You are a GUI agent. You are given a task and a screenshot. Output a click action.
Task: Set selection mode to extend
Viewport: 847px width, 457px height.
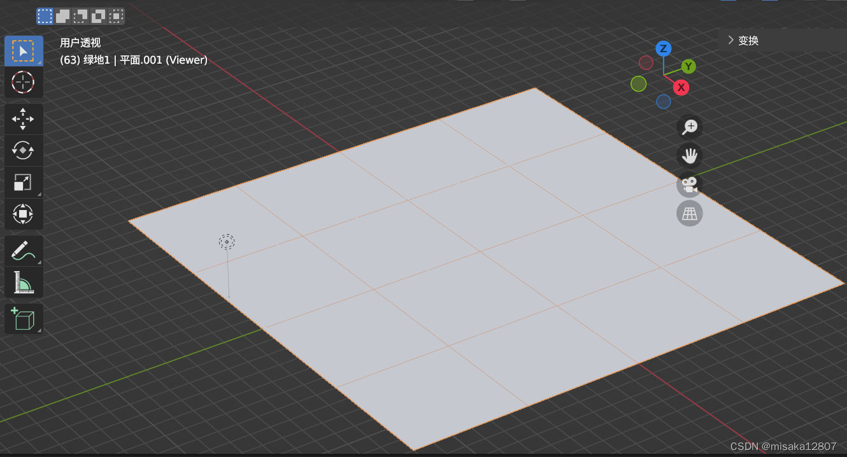pyautogui.click(x=62, y=16)
